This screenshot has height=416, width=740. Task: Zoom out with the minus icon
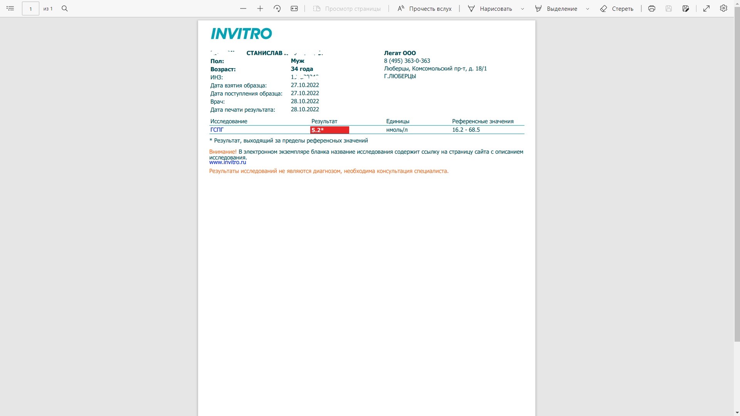pyautogui.click(x=243, y=8)
